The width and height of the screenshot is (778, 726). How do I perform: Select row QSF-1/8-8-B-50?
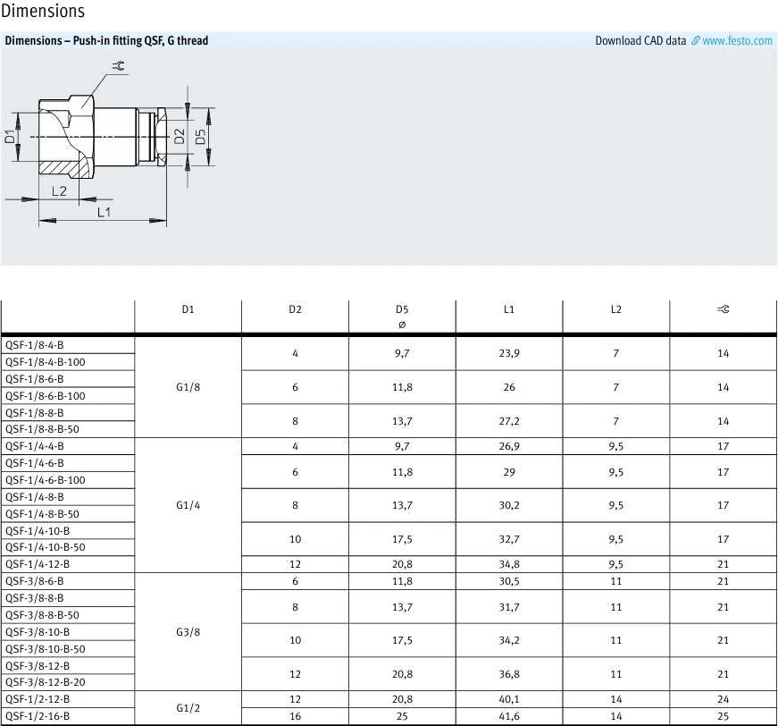click(68, 429)
